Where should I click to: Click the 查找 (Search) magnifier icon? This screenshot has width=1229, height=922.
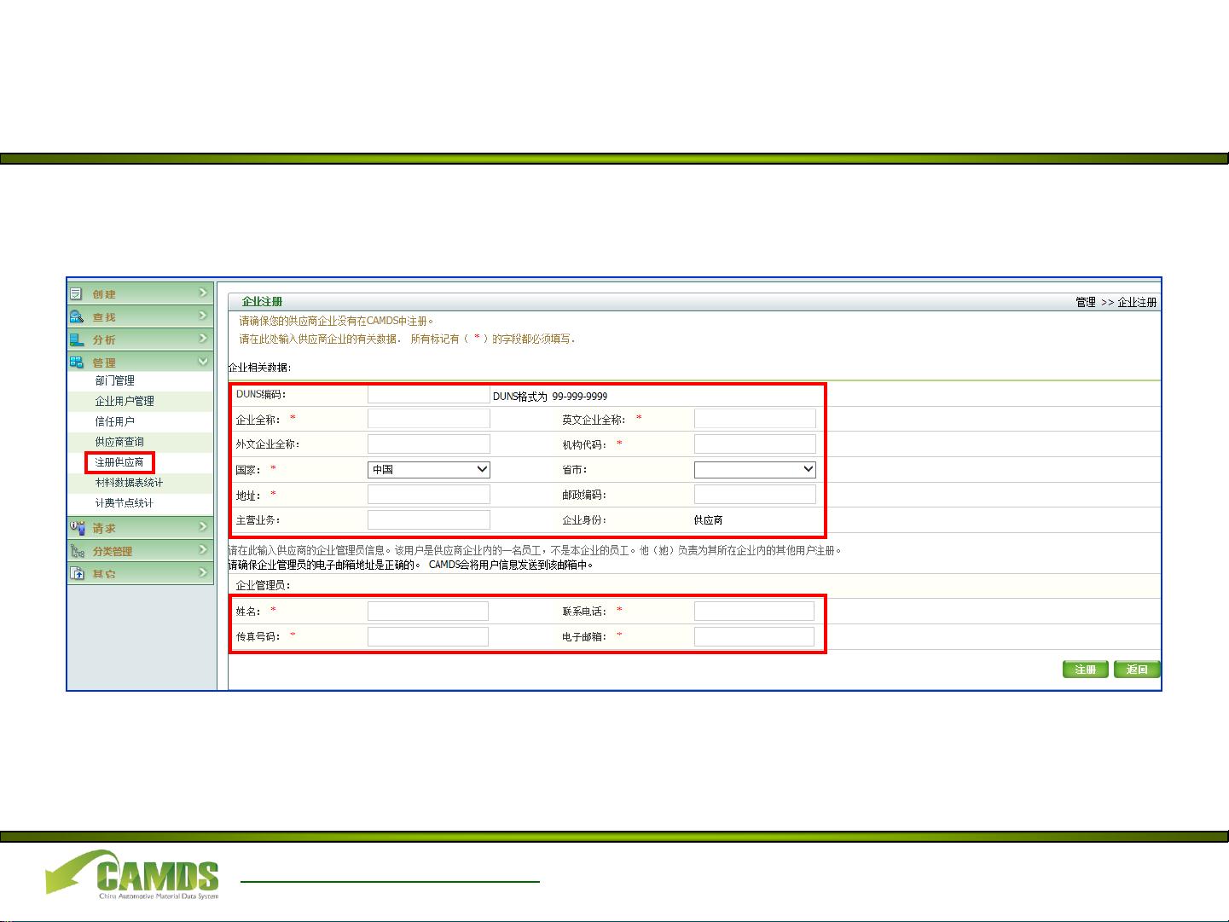(x=77, y=316)
